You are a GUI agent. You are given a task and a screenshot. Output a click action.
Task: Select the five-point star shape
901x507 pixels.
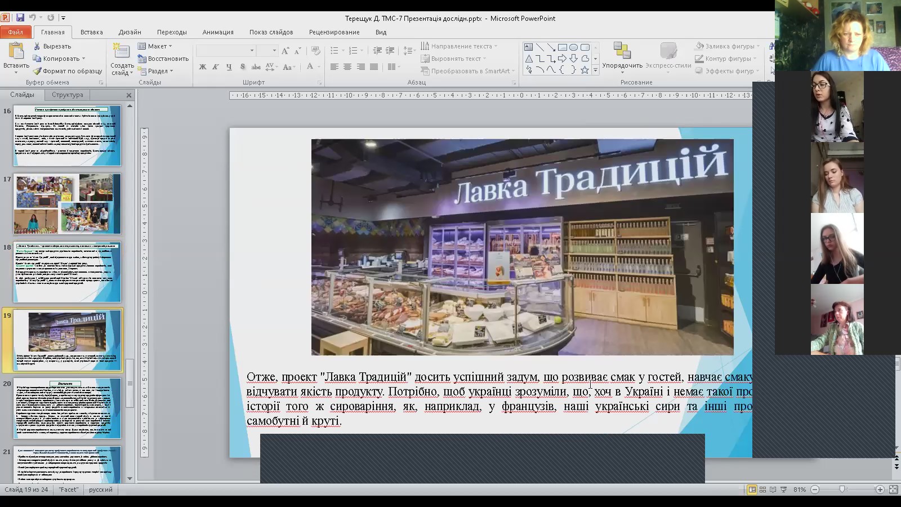(x=585, y=70)
